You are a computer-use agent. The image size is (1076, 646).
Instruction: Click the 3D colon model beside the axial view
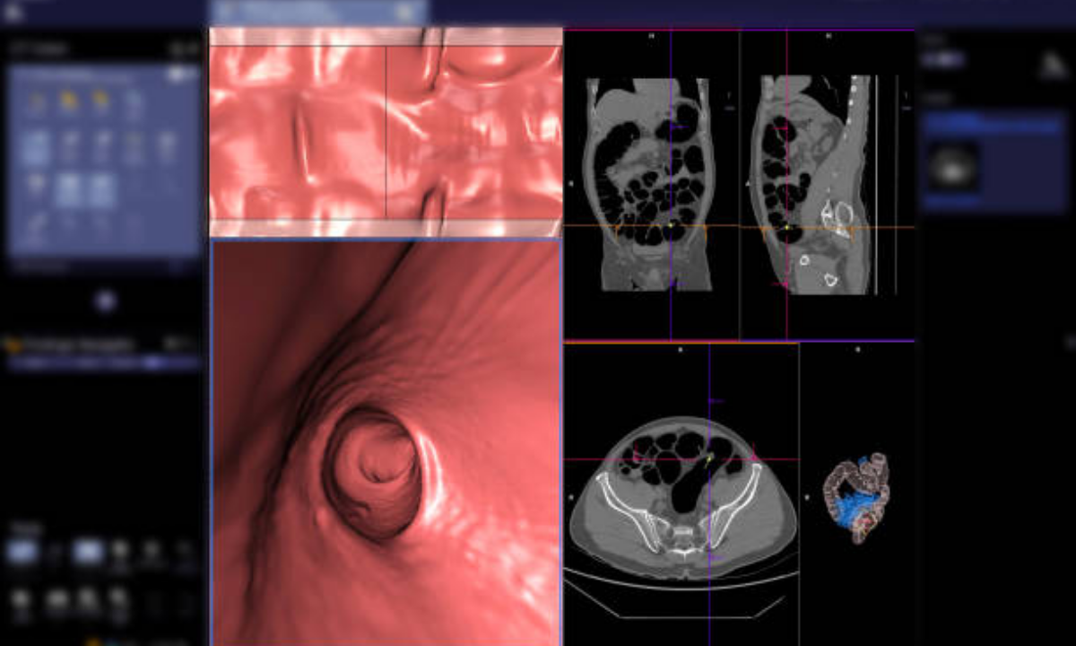(856, 498)
